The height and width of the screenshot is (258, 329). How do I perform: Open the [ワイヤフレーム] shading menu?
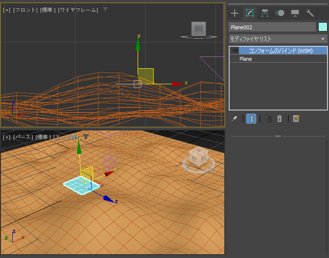coord(78,10)
